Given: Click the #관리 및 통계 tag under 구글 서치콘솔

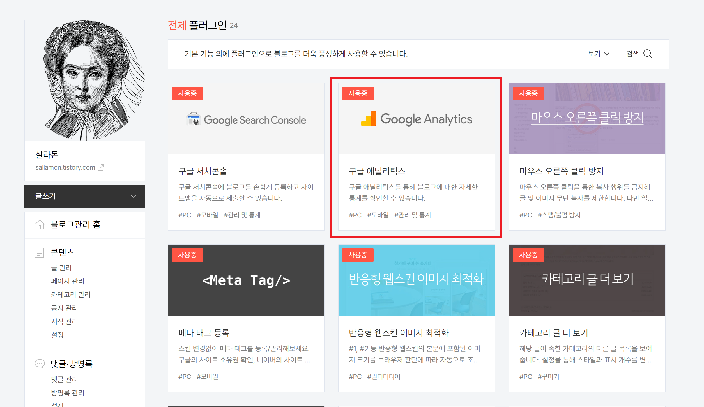Looking at the screenshot, I should (242, 215).
